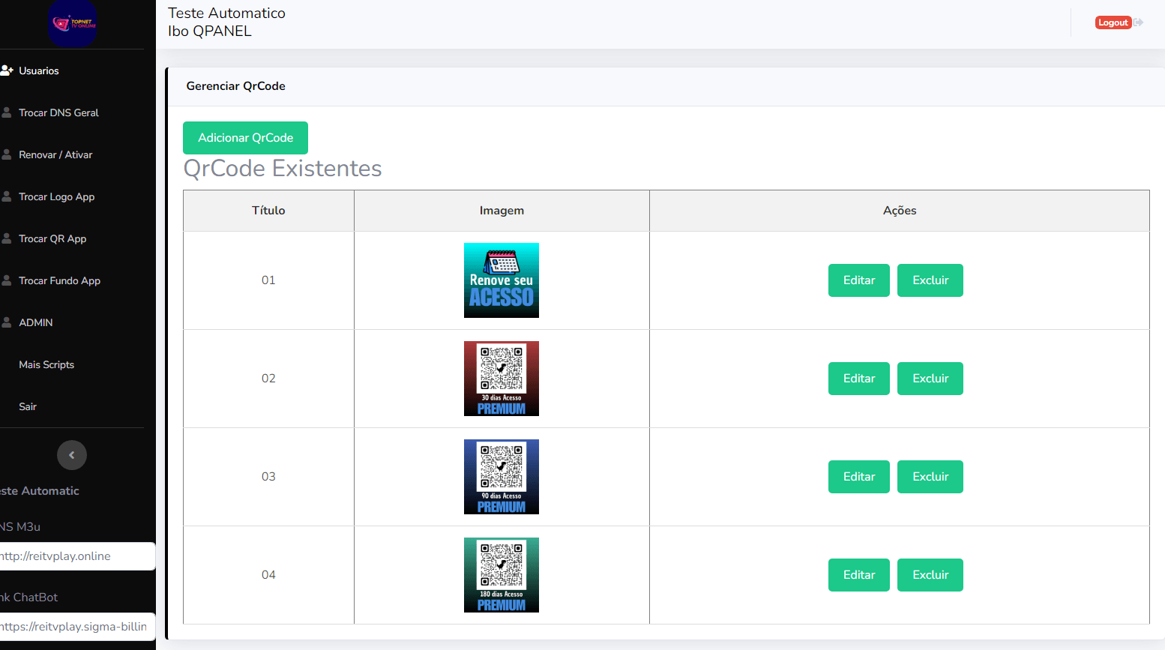Open Mais Scripts menu item
The width and height of the screenshot is (1165, 650).
(46, 364)
